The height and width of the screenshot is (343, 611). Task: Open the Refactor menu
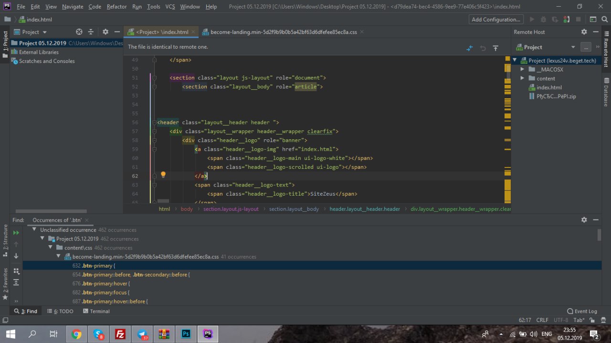click(116, 7)
